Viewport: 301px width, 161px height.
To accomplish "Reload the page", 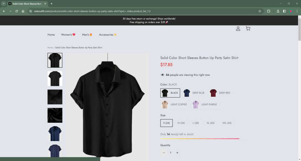I will click(x=17, y=11).
